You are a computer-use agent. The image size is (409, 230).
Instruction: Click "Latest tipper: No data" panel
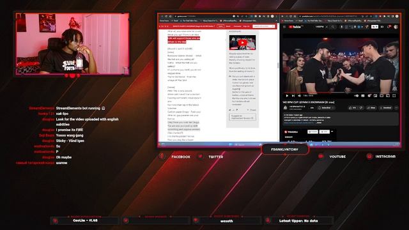pos(298,220)
